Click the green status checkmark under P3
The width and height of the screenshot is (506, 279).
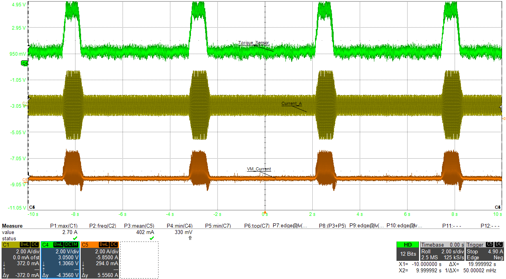[x=151, y=238]
